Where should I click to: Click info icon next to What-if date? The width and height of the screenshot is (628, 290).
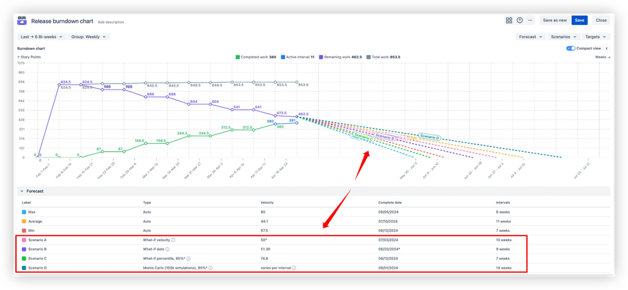(167, 249)
